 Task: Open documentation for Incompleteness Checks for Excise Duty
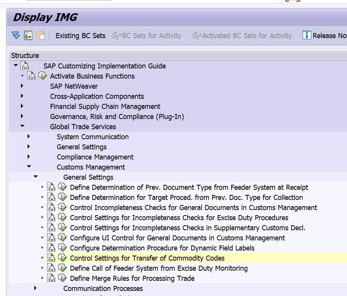[x=51, y=218]
